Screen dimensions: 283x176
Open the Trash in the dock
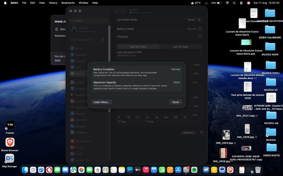coord(258,170)
